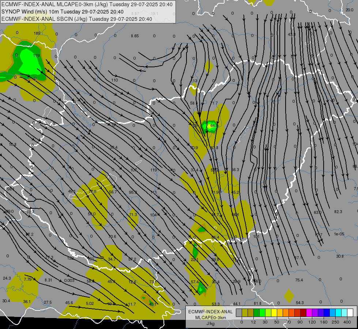This screenshot has width=358, height=329.
Task: Click the map value 81.8
Action: coord(257,303)
